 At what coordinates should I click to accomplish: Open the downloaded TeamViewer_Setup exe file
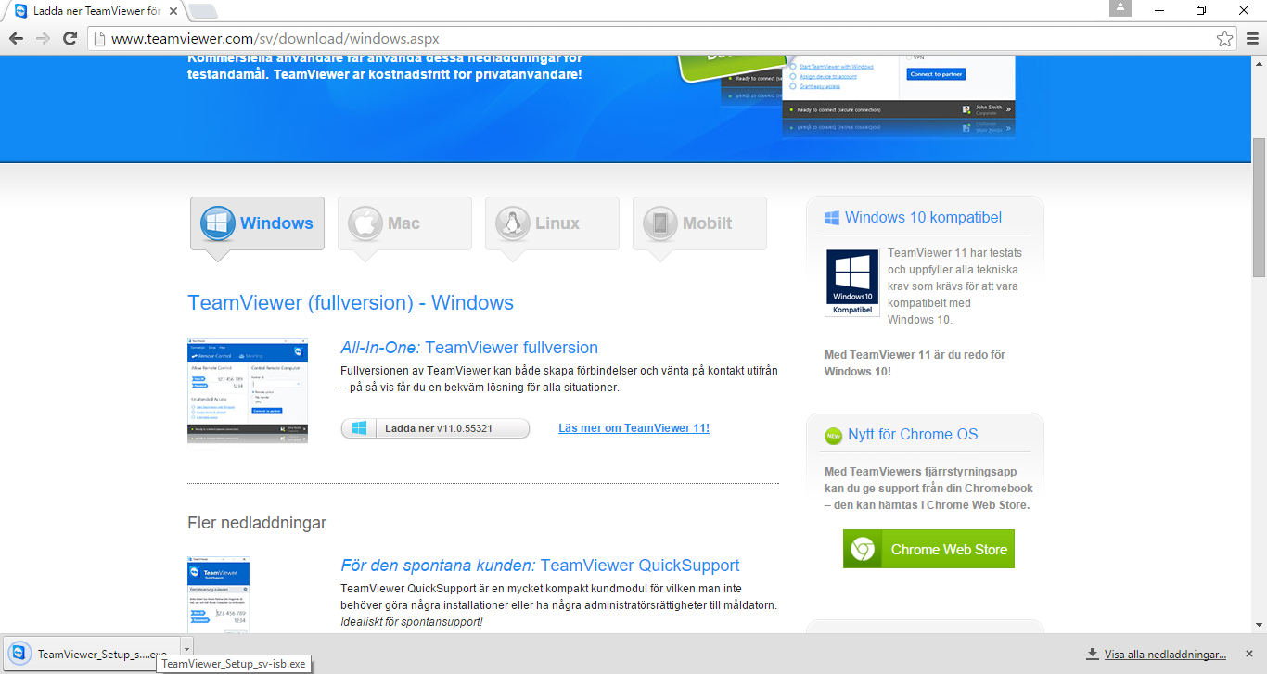pos(93,654)
